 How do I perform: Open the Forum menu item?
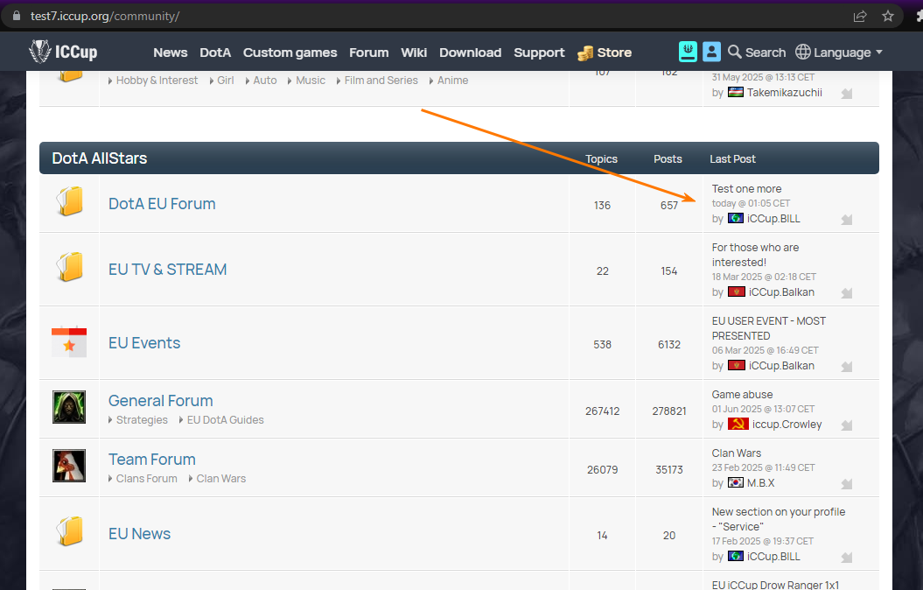[x=368, y=53]
